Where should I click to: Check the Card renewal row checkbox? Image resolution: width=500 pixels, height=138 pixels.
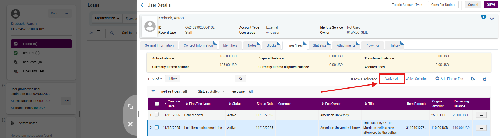click(156, 115)
